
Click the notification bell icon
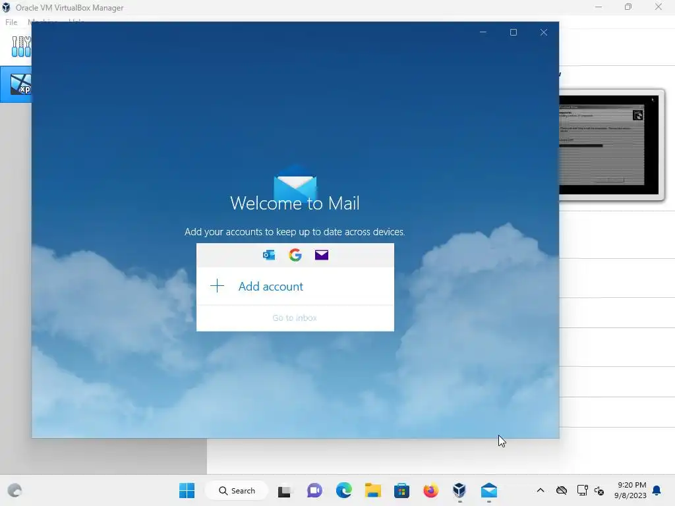(x=657, y=490)
